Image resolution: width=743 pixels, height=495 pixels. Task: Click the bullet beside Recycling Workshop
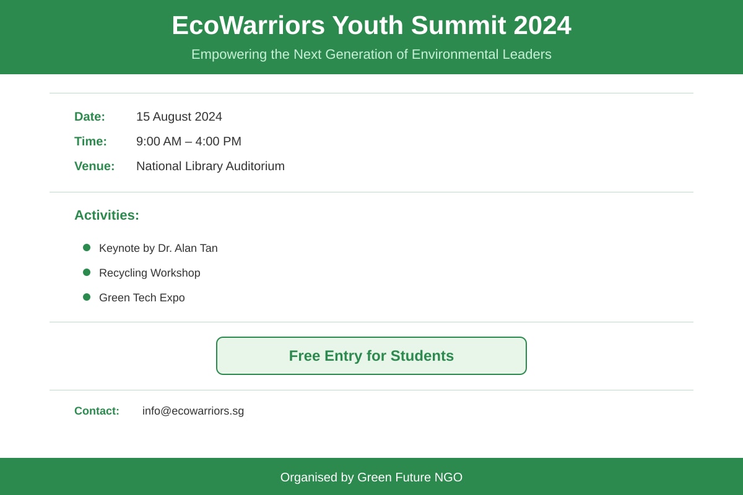87,272
